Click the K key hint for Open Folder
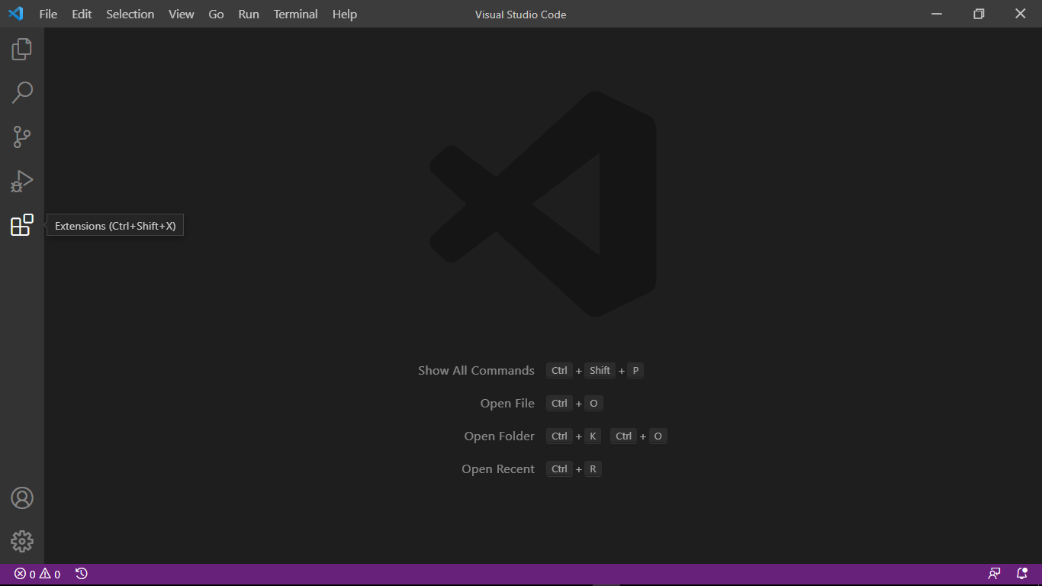This screenshot has height=586, width=1042. 593,436
